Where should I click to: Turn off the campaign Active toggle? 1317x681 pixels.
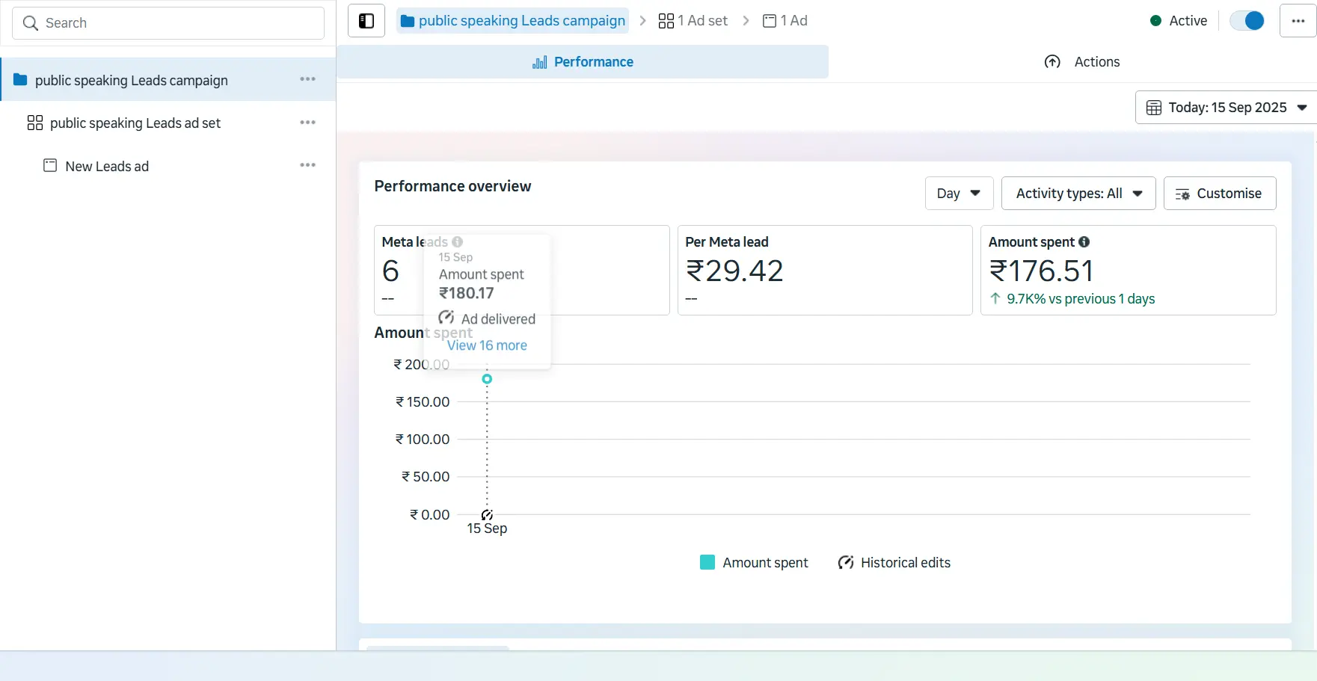(1247, 21)
